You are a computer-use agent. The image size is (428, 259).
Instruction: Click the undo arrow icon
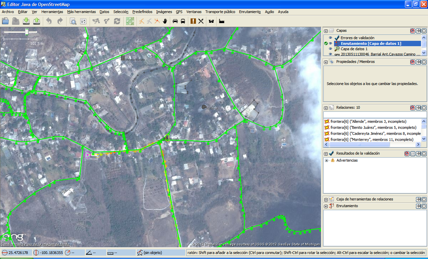49,21
